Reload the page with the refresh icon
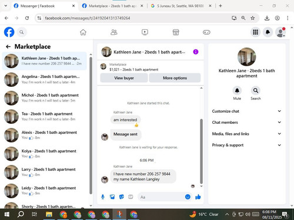 click(27, 18)
